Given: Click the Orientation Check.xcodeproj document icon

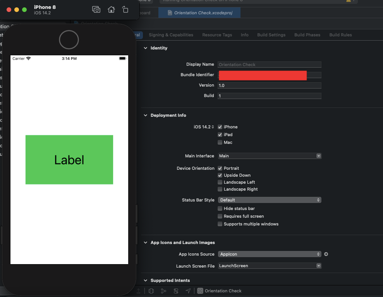Looking at the screenshot, I should [170, 12].
